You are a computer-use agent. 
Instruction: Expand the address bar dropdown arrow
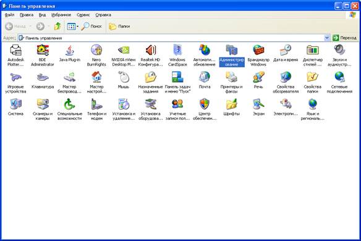(327, 38)
